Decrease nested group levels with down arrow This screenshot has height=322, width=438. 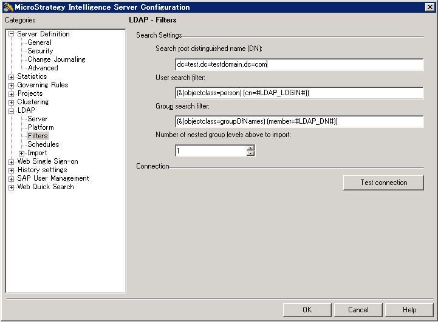pyautogui.click(x=250, y=153)
